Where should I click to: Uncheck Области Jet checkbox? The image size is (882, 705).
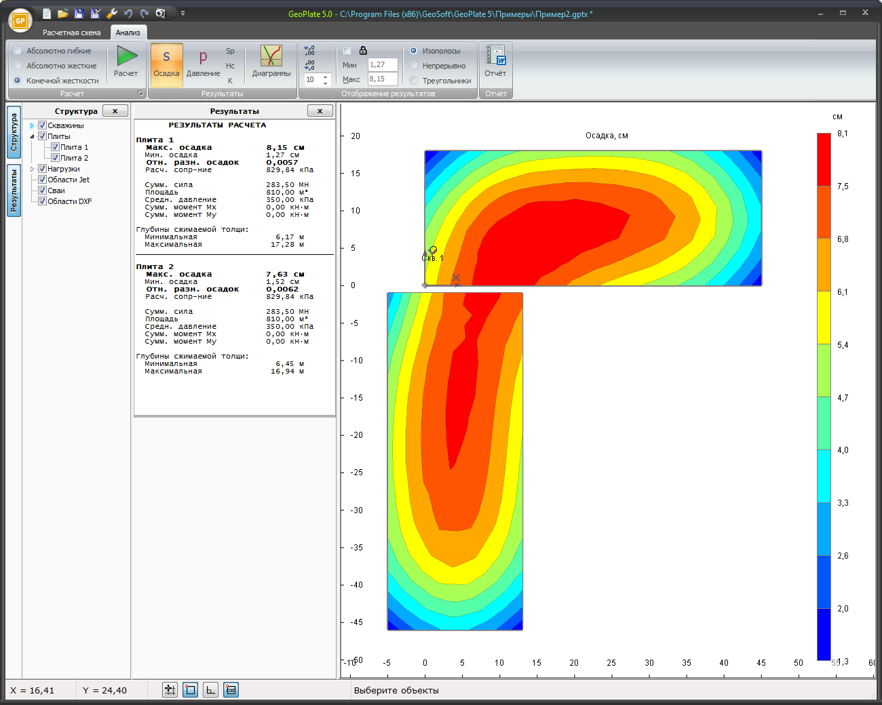tap(42, 180)
